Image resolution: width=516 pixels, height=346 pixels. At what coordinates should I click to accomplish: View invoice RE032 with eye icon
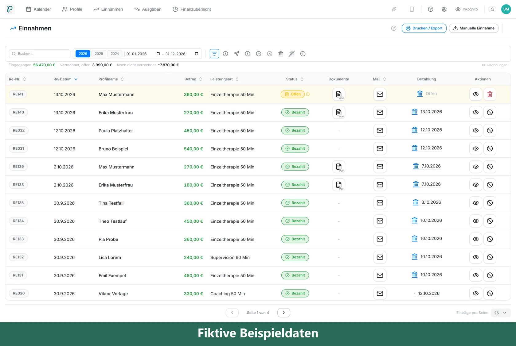(x=476, y=130)
